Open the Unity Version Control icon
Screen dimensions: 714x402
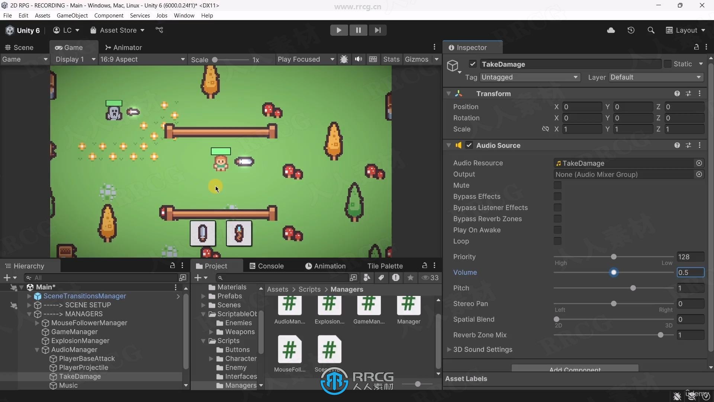click(160, 30)
